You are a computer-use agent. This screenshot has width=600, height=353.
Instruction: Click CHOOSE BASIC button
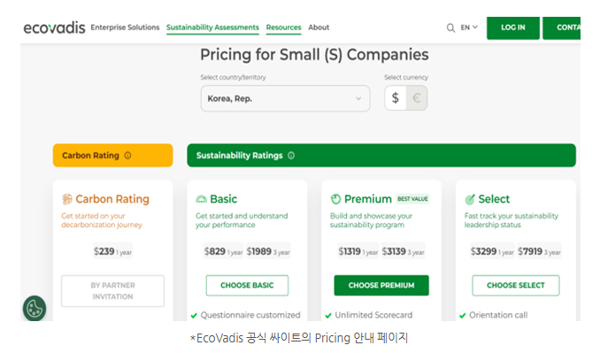point(247,285)
